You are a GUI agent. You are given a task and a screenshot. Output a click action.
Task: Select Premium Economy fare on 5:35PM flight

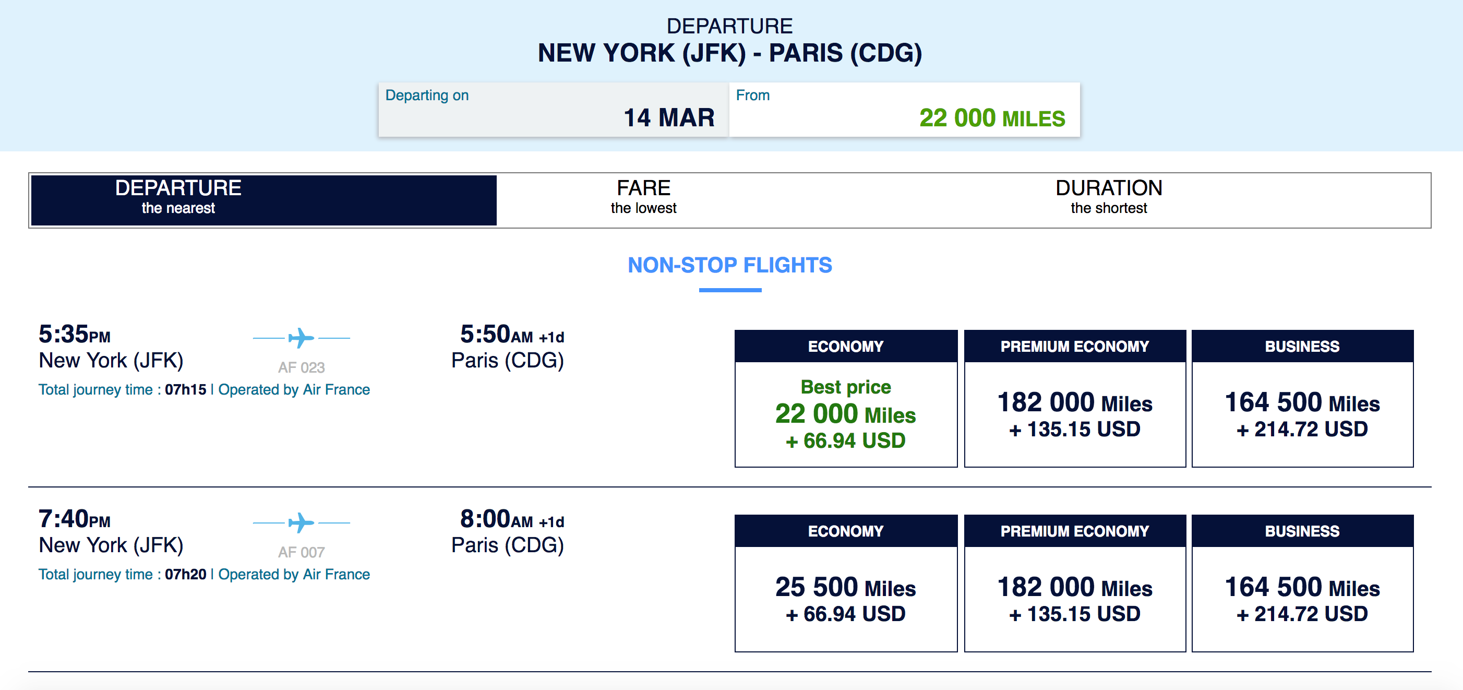tap(1074, 413)
